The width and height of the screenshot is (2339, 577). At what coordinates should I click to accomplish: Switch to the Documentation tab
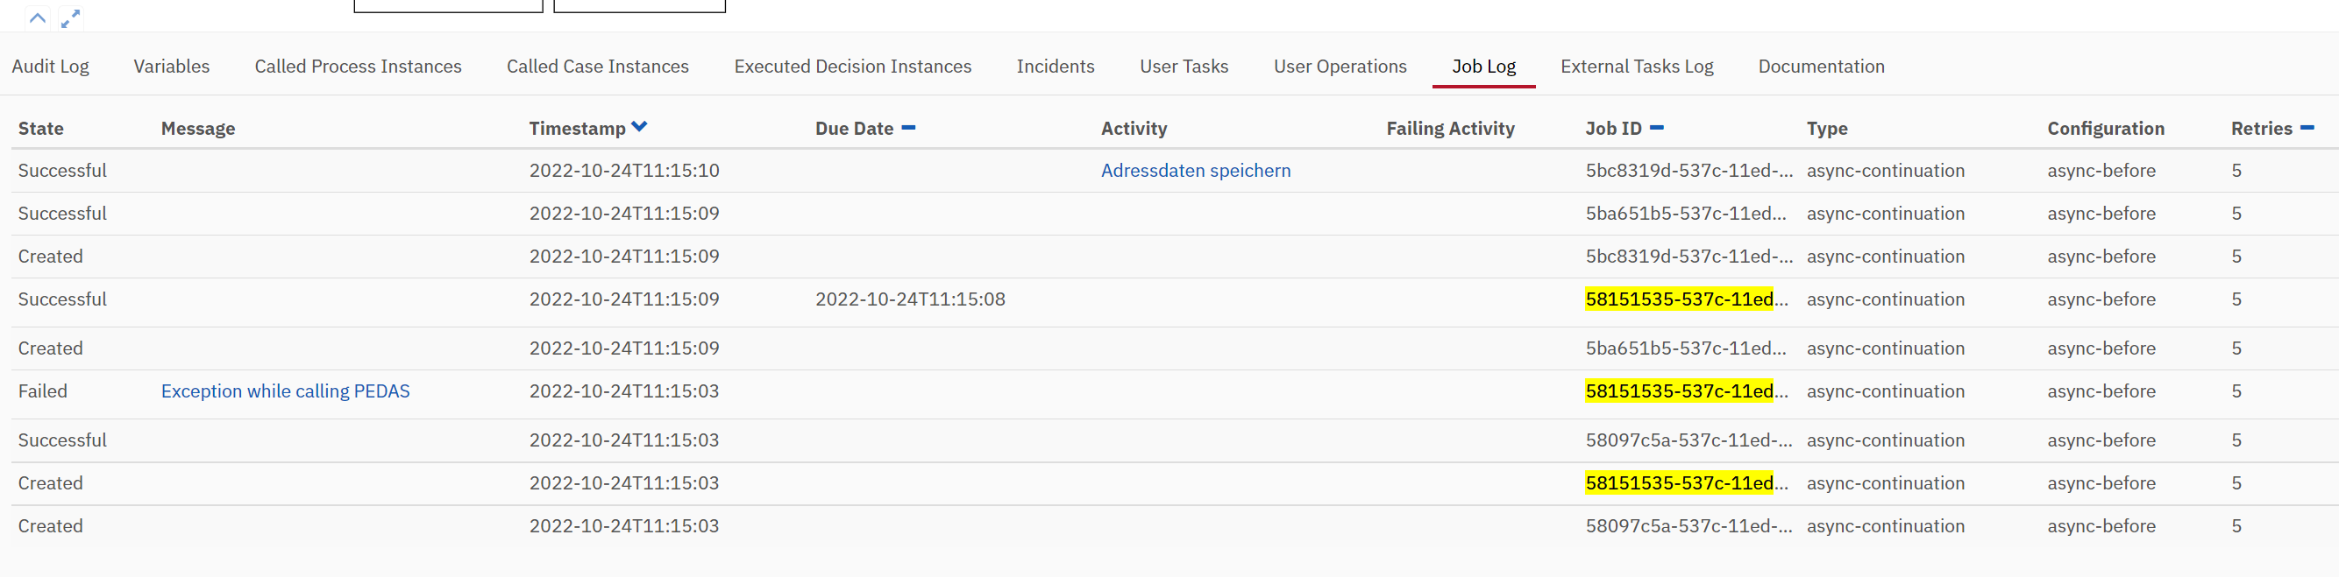1822,67
